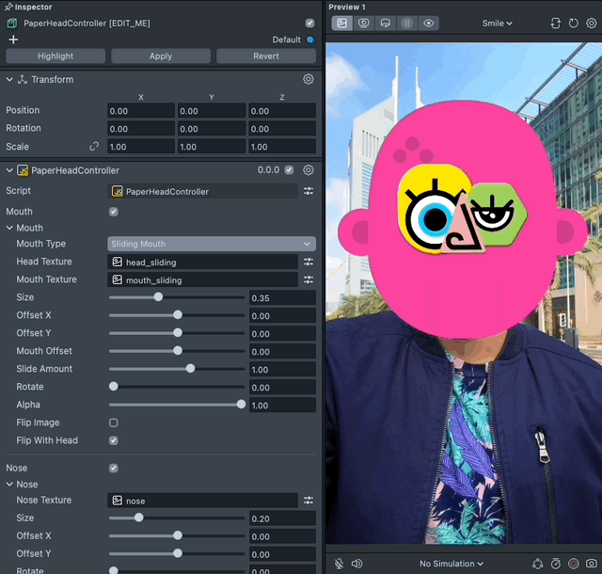Click the Highlight button

[x=55, y=56]
